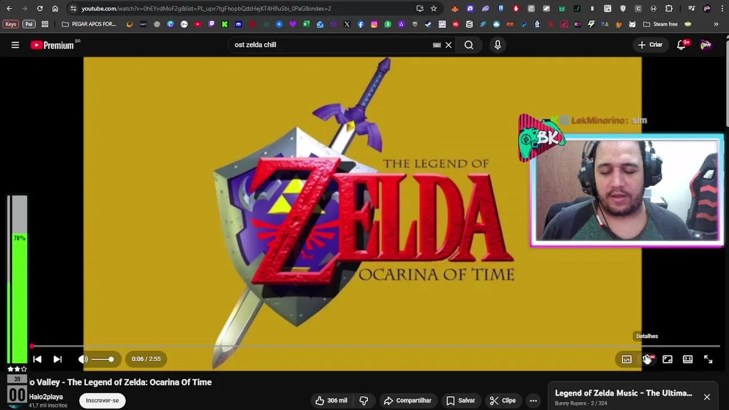
Task: Open the Kick bookmark icon
Action: tap(225, 24)
